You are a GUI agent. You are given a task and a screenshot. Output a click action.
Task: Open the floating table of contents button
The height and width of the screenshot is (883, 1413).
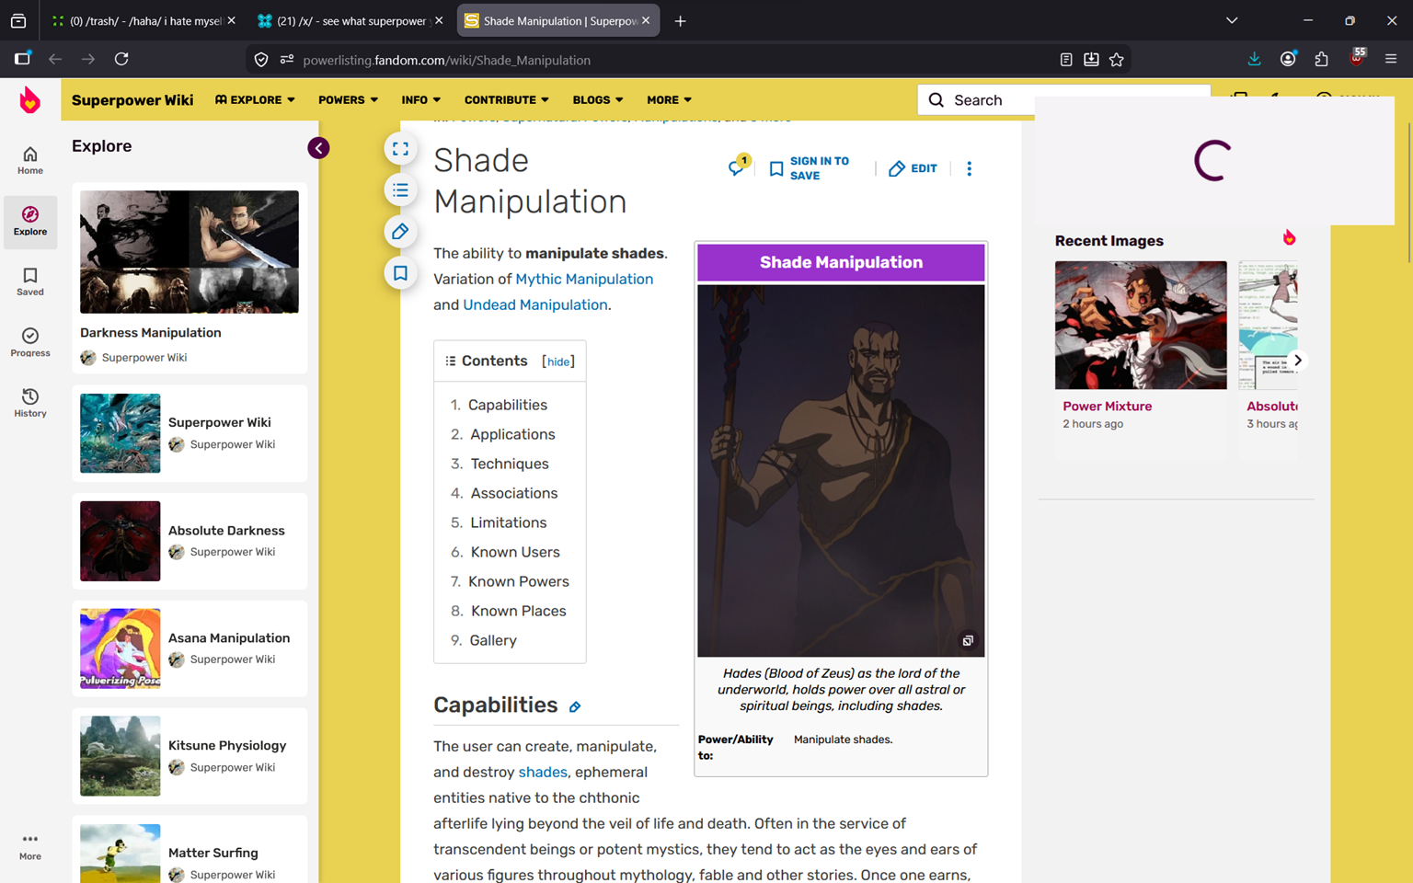click(400, 190)
